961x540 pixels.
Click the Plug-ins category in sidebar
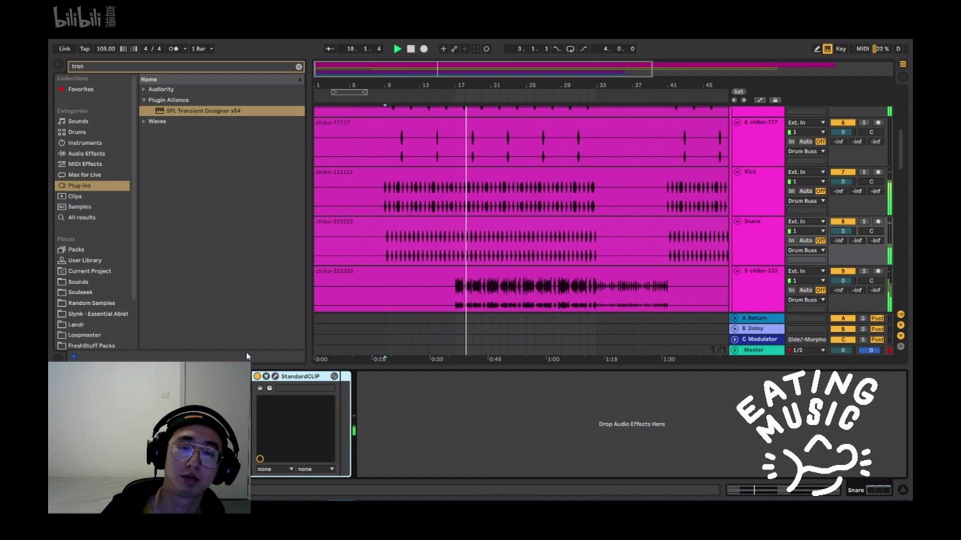(79, 185)
